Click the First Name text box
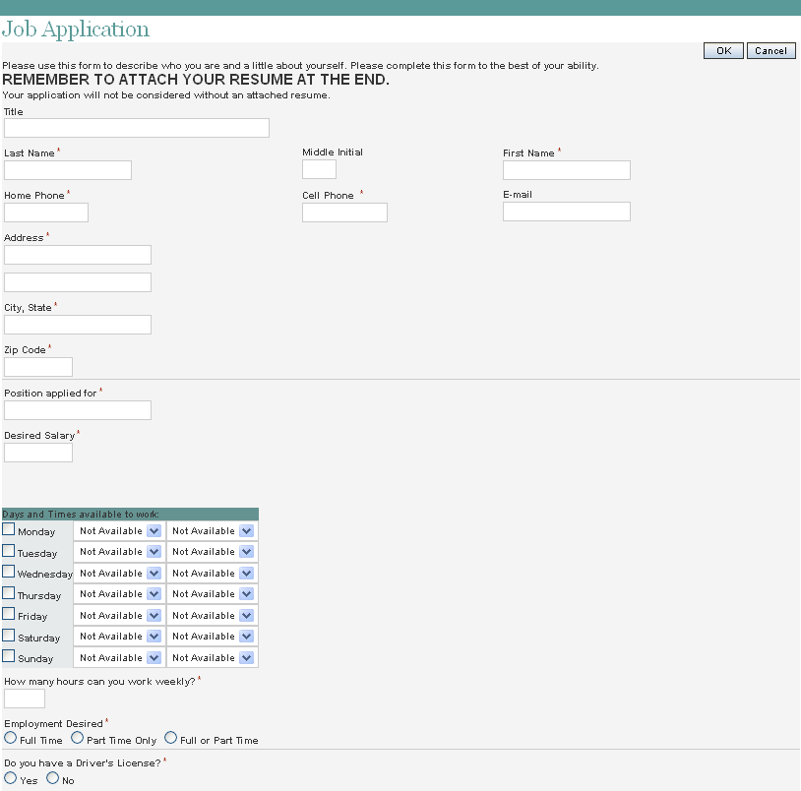801x791 pixels. (x=567, y=170)
